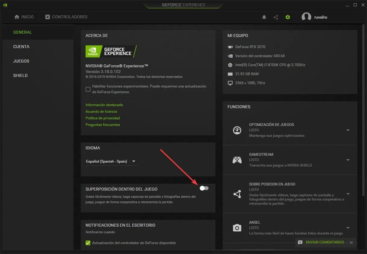Viewport: 367px width, 254px height.
Task: Enable experimental features checkbox
Action: coord(88,89)
